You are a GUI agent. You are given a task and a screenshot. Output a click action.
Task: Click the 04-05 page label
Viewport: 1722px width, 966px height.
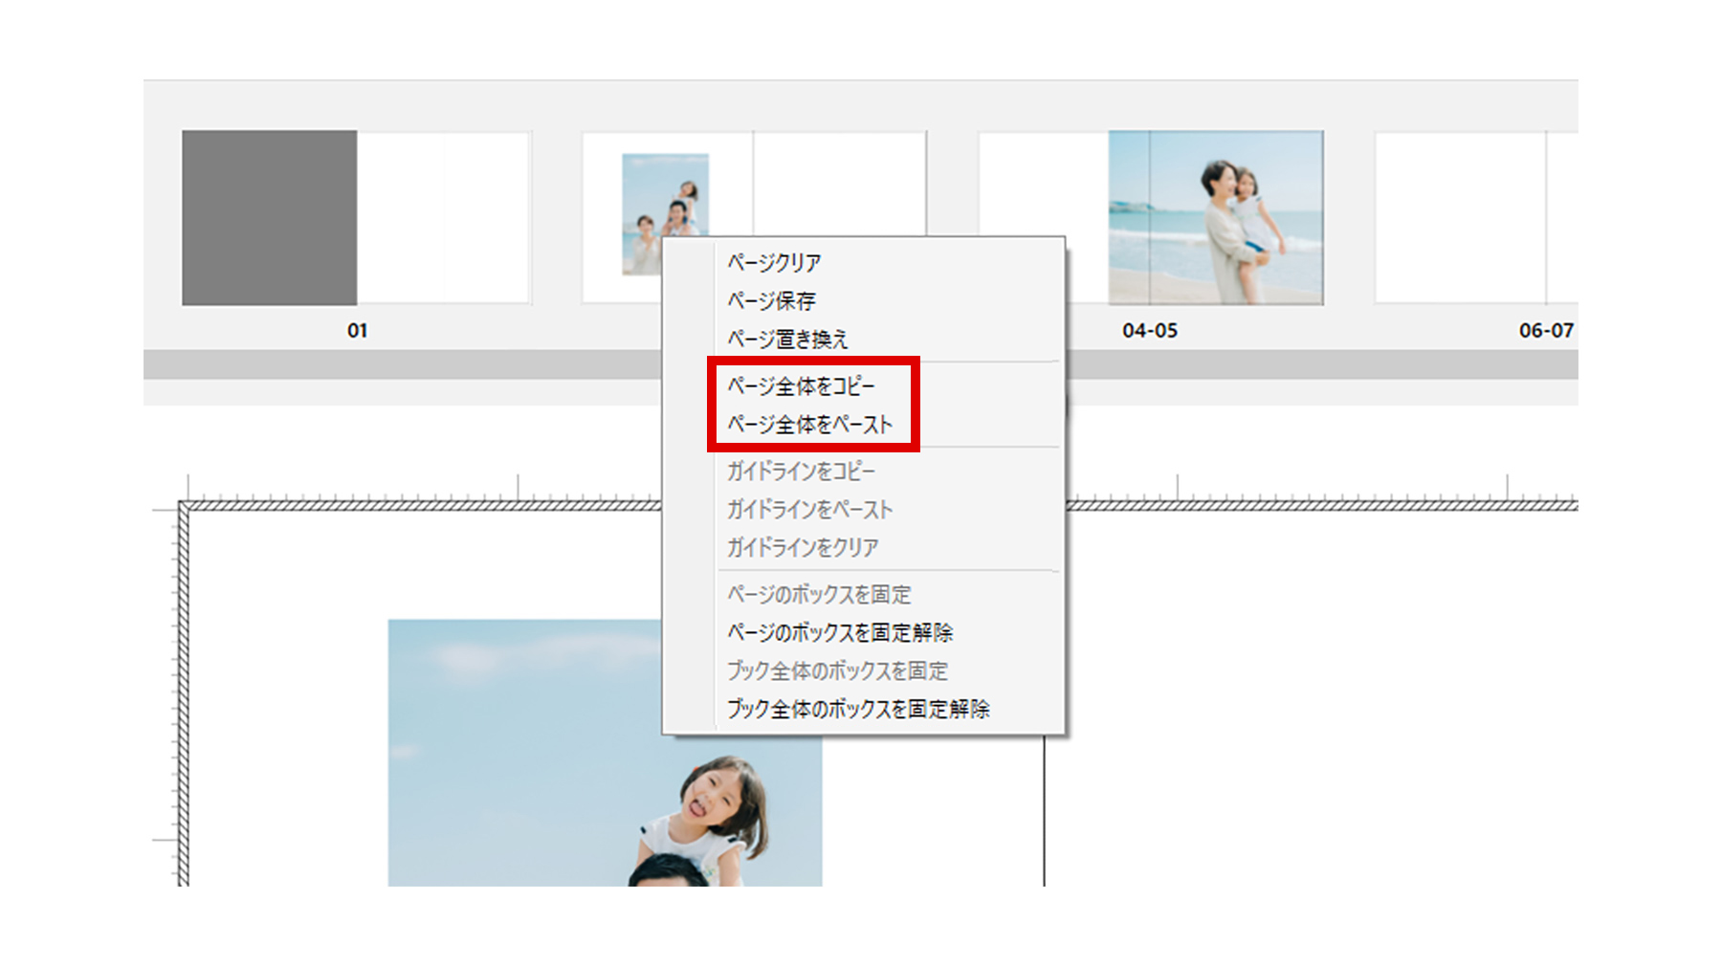[x=1150, y=330]
